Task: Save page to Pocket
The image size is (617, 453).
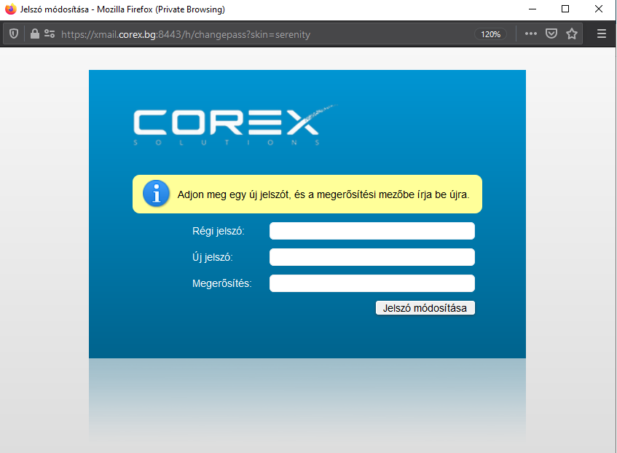Action: point(551,34)
